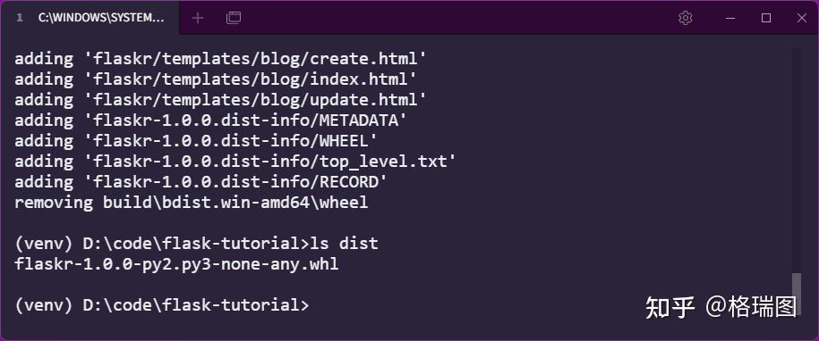Image resolution: width=819 pixels, height=341 pixels.
Task: Open terminal settings gear icon
Action: [x=686, y=18]
